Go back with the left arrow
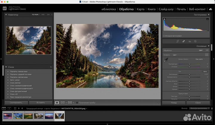The width and height of the screenshot is (215, 125). (x=19, y=108)
